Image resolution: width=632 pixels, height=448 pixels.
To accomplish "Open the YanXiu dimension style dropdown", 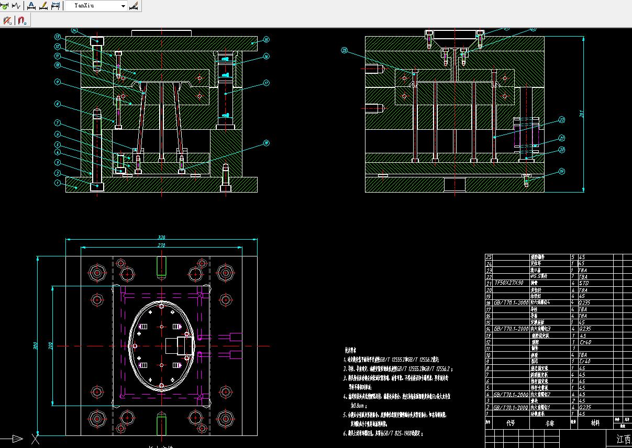I will (97, 6).
